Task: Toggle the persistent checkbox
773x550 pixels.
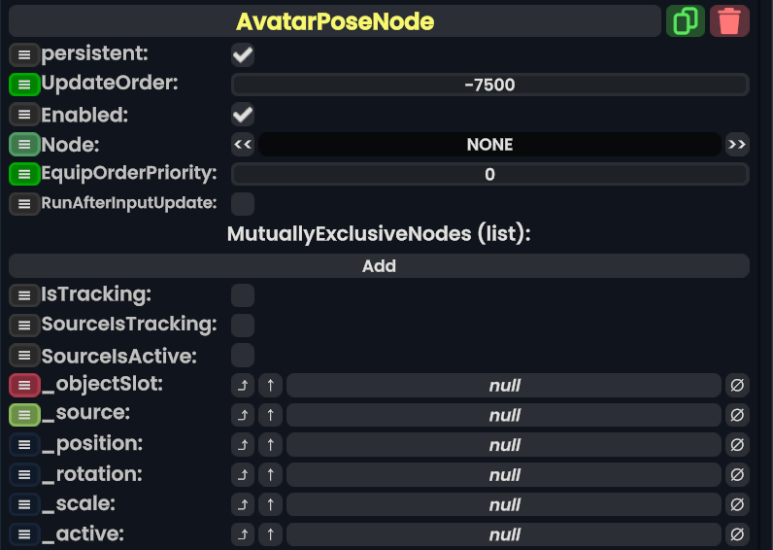Action: point(243,54)
